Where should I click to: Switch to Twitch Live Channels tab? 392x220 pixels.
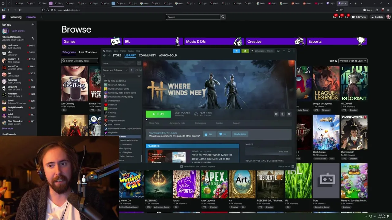(88, 52)
